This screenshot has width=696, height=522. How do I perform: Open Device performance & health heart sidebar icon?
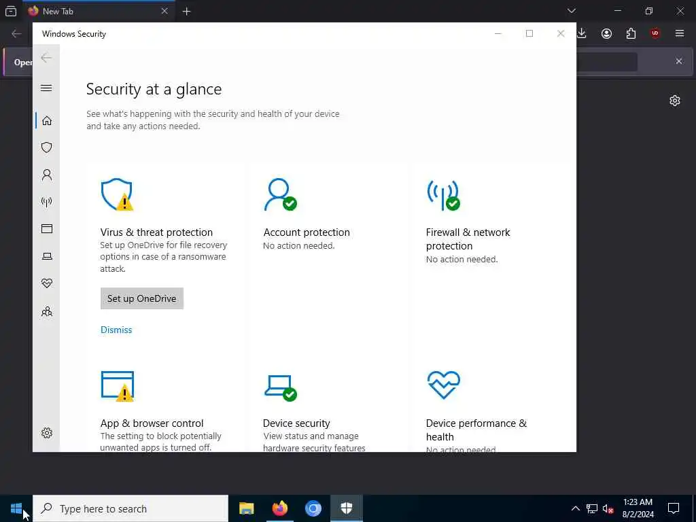click(47, 283)
